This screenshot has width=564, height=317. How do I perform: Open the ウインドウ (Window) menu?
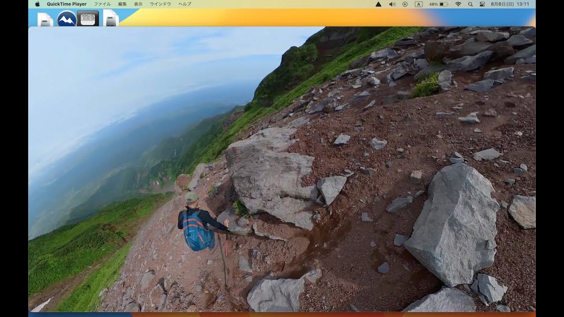[160, 4]
